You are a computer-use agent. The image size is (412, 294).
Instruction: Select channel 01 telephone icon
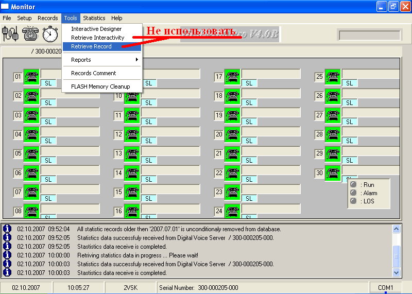pos(32,77)
